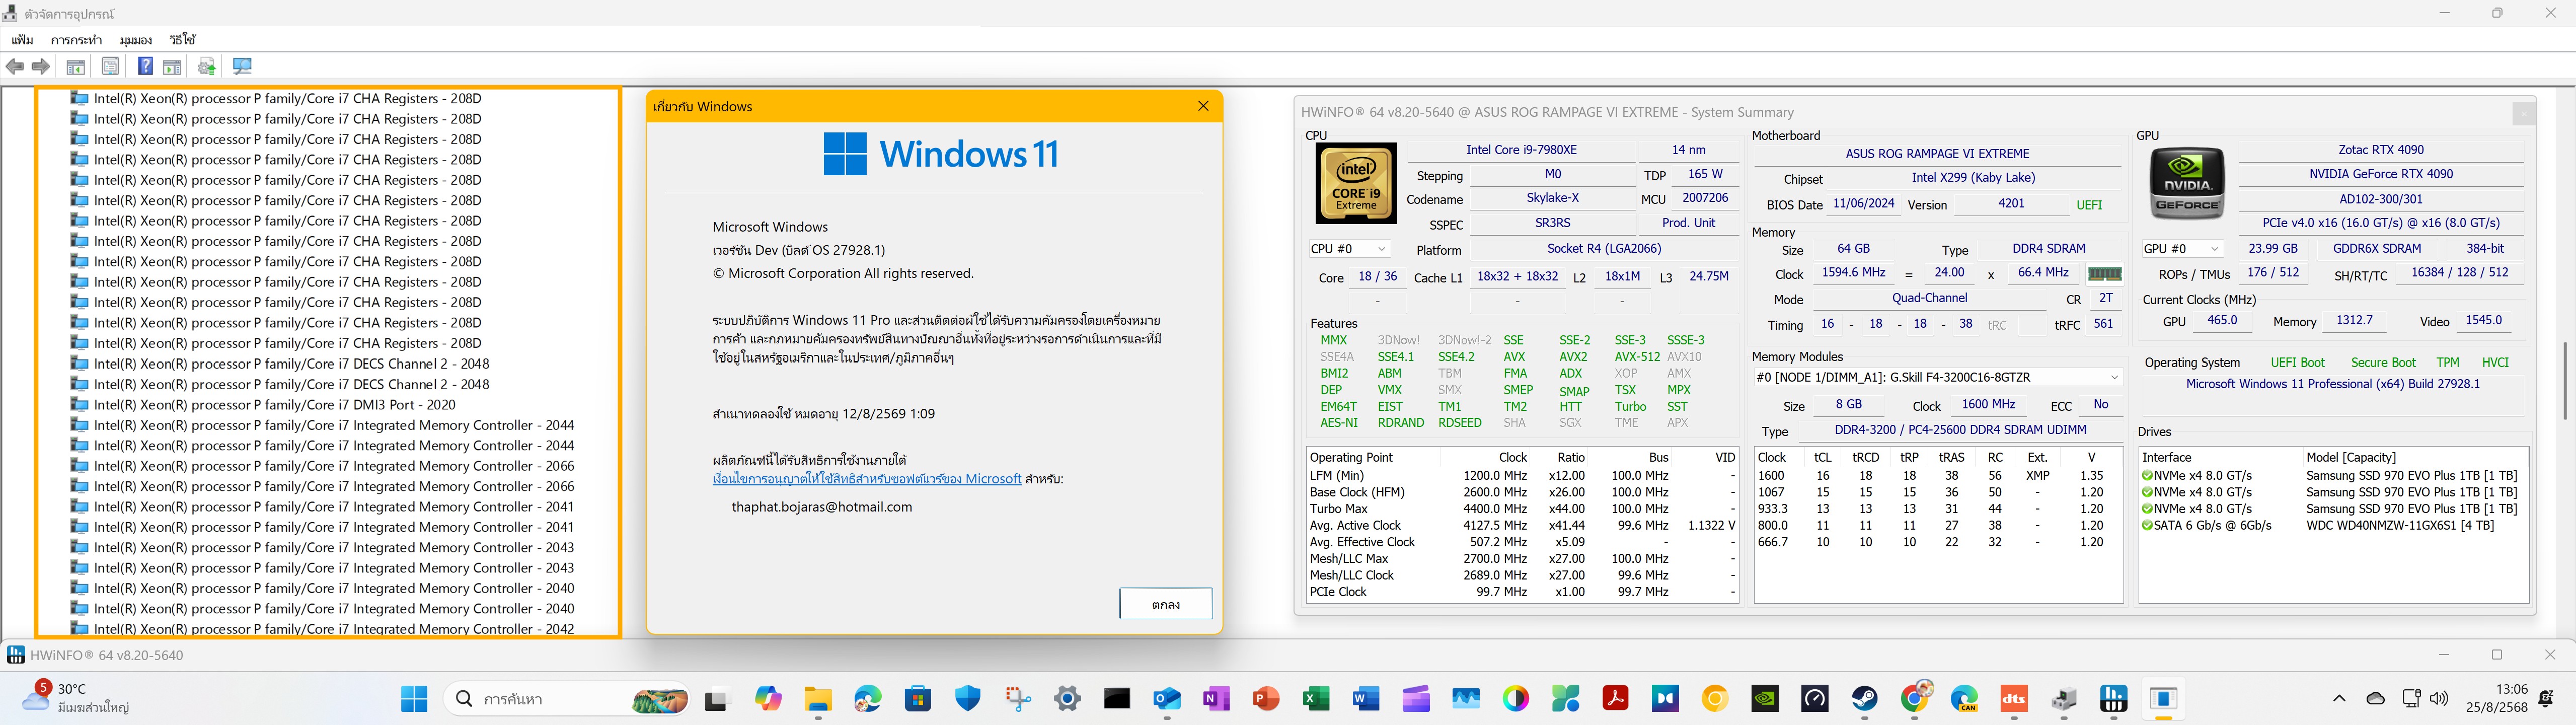Open the Properties toolbar icon
Image resolution: width=2576 pixels, height=725 pixels.
point(110,66)
